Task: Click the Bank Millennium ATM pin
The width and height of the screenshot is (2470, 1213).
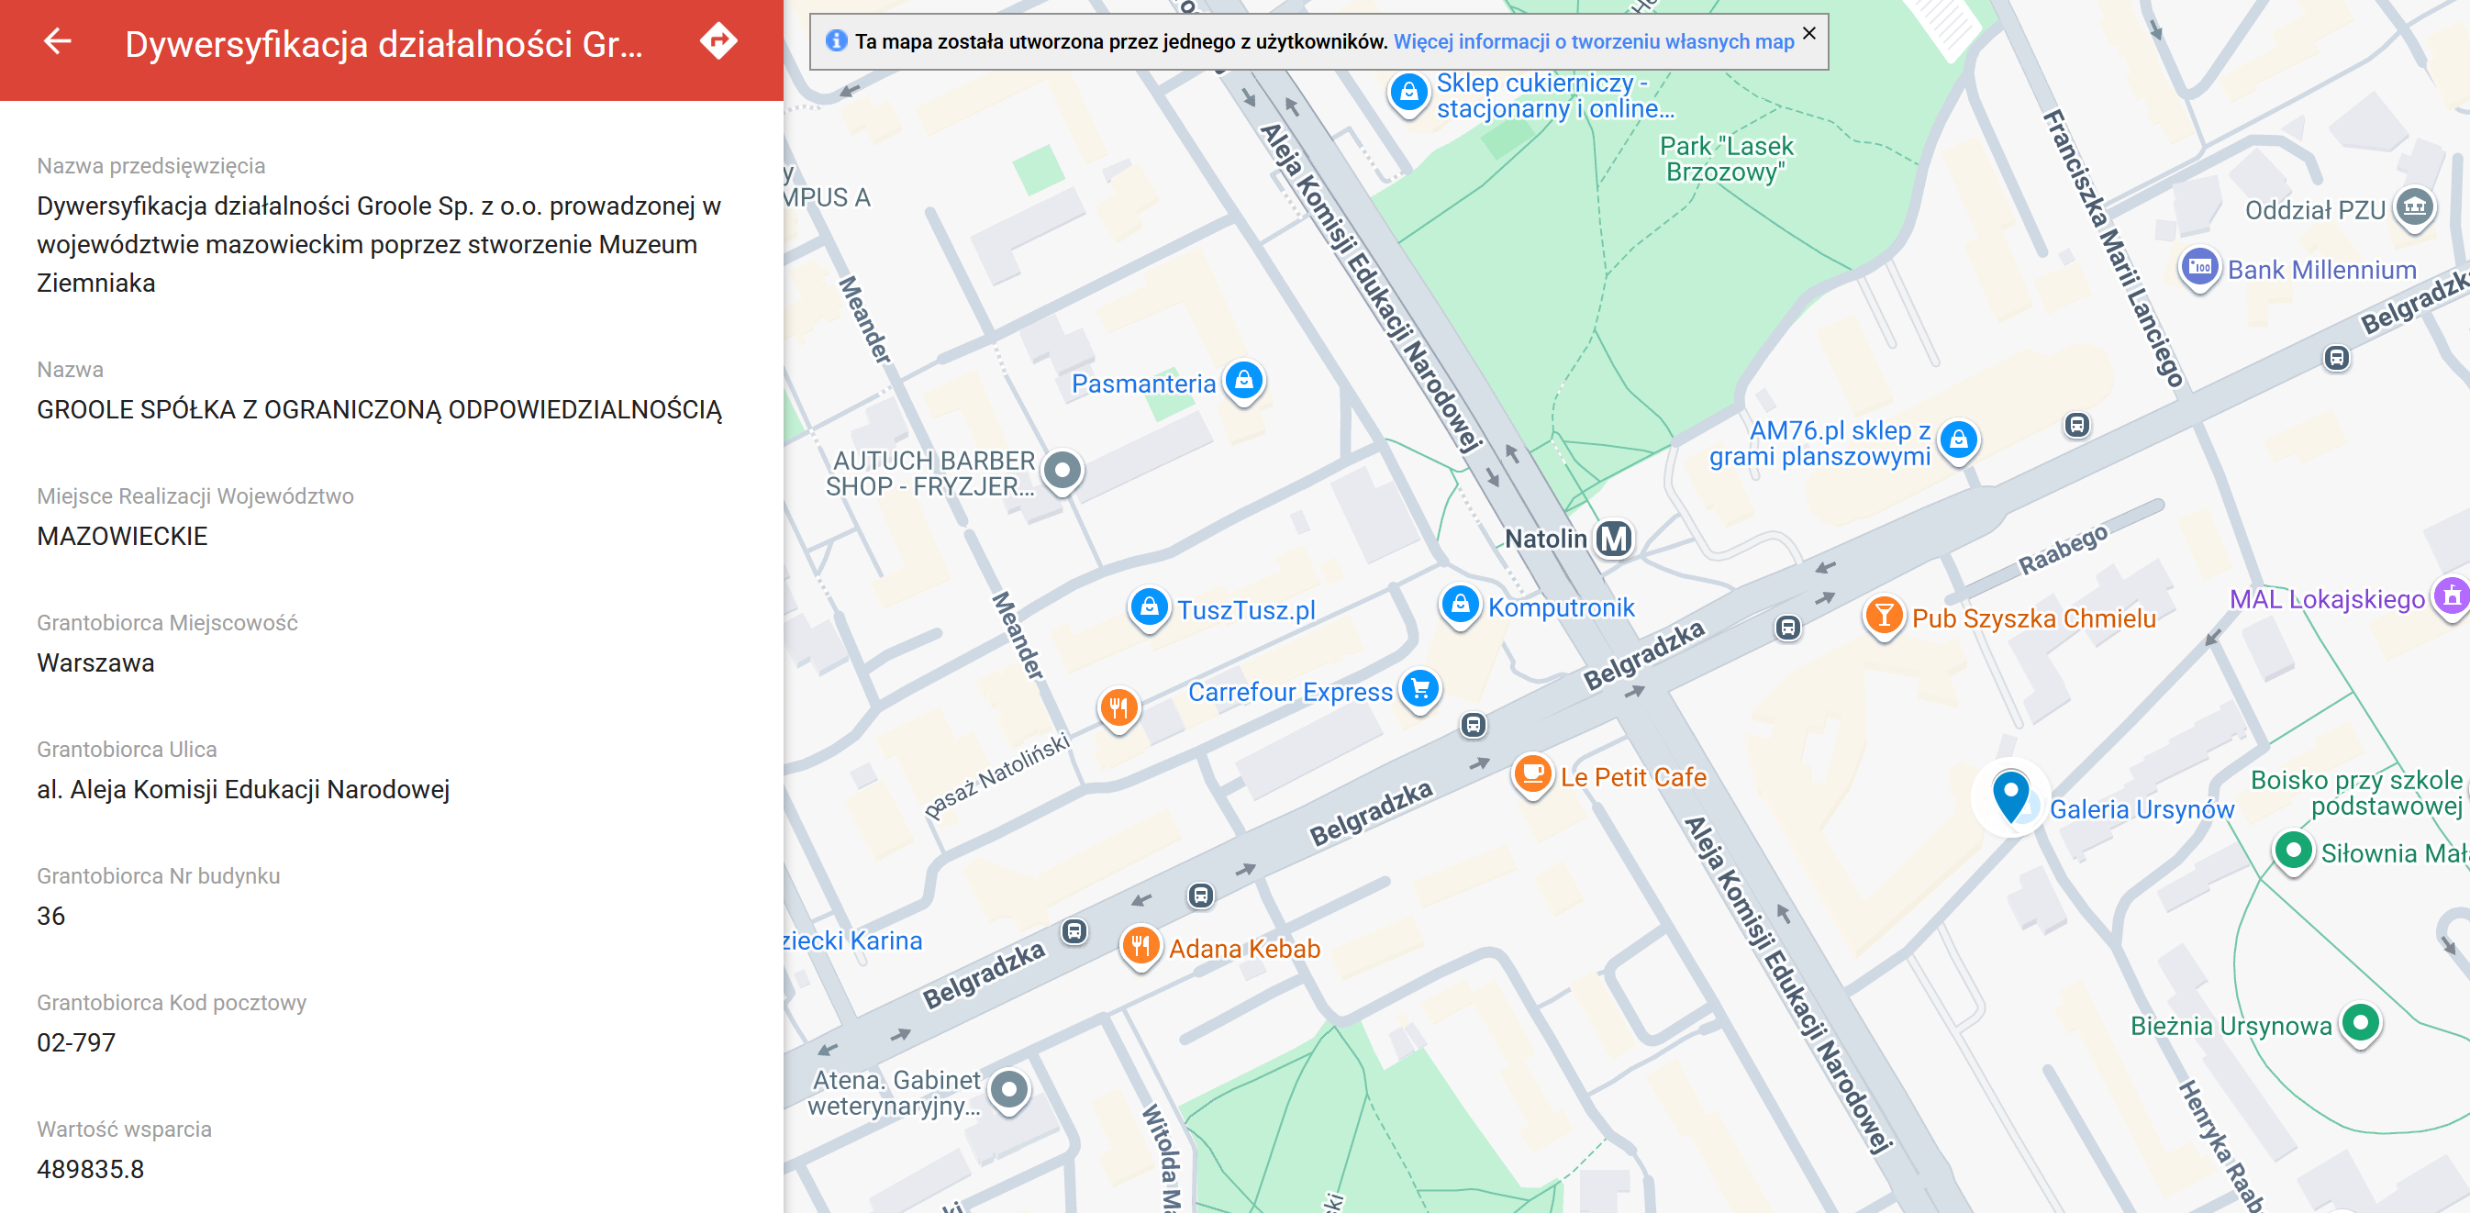Action: click(2199, 268)
